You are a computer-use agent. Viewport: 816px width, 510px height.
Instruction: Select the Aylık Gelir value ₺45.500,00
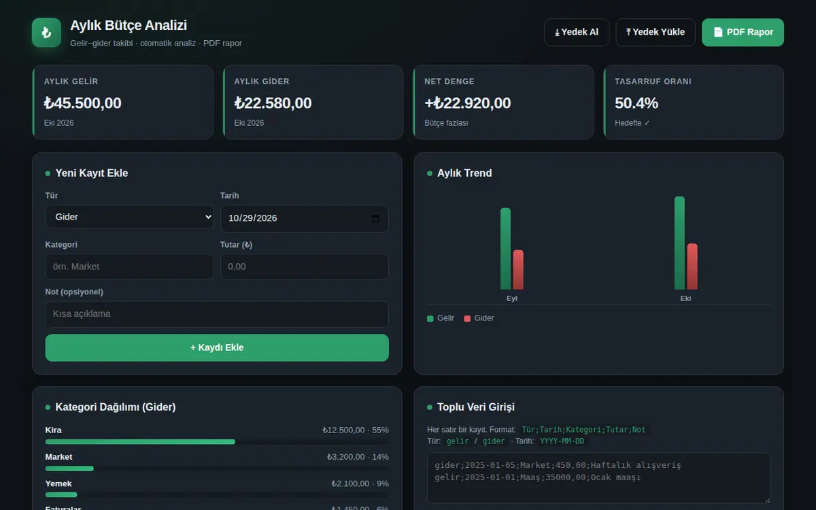click(83, 103)
